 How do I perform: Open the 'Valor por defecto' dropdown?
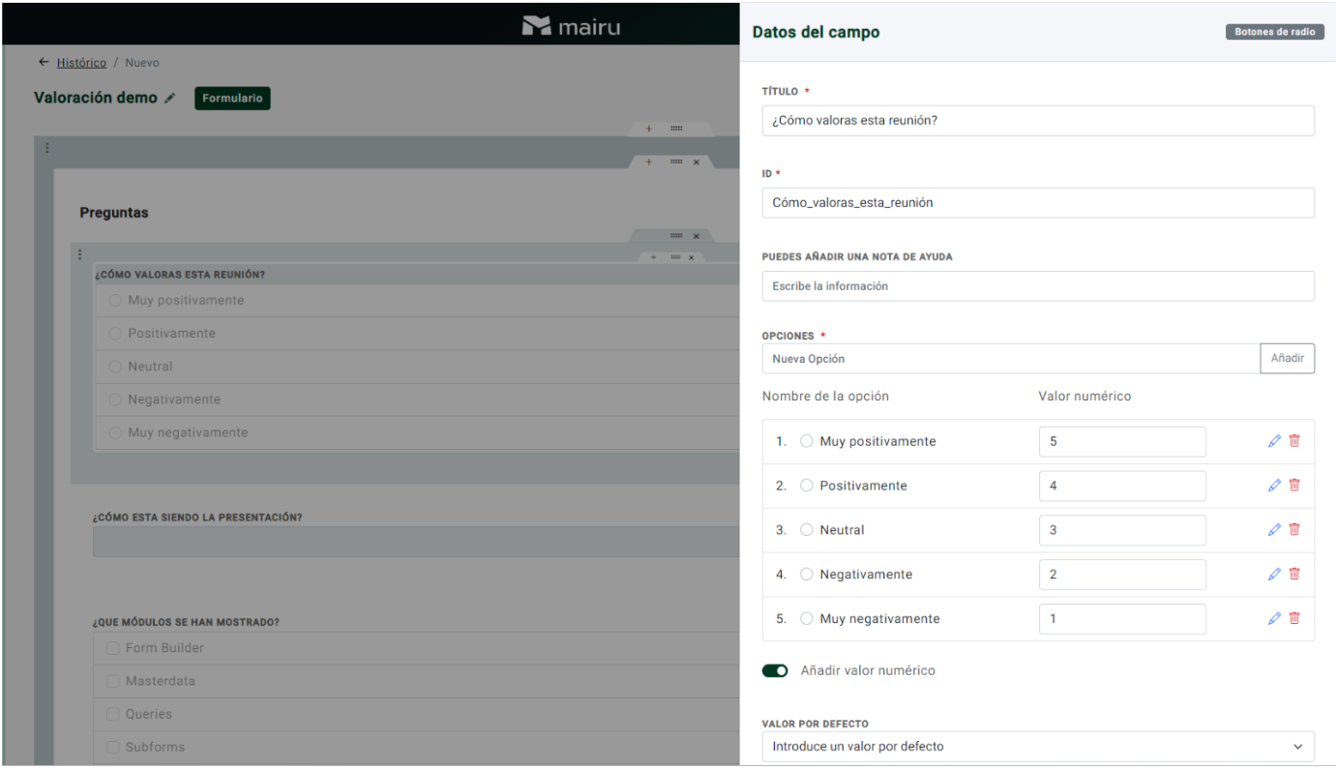click(x=1038, y=747)
